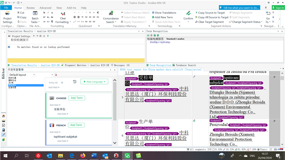285x160 pixels.
Task: Open the Editor view home icon in sidebar
Action: [4, 116]
